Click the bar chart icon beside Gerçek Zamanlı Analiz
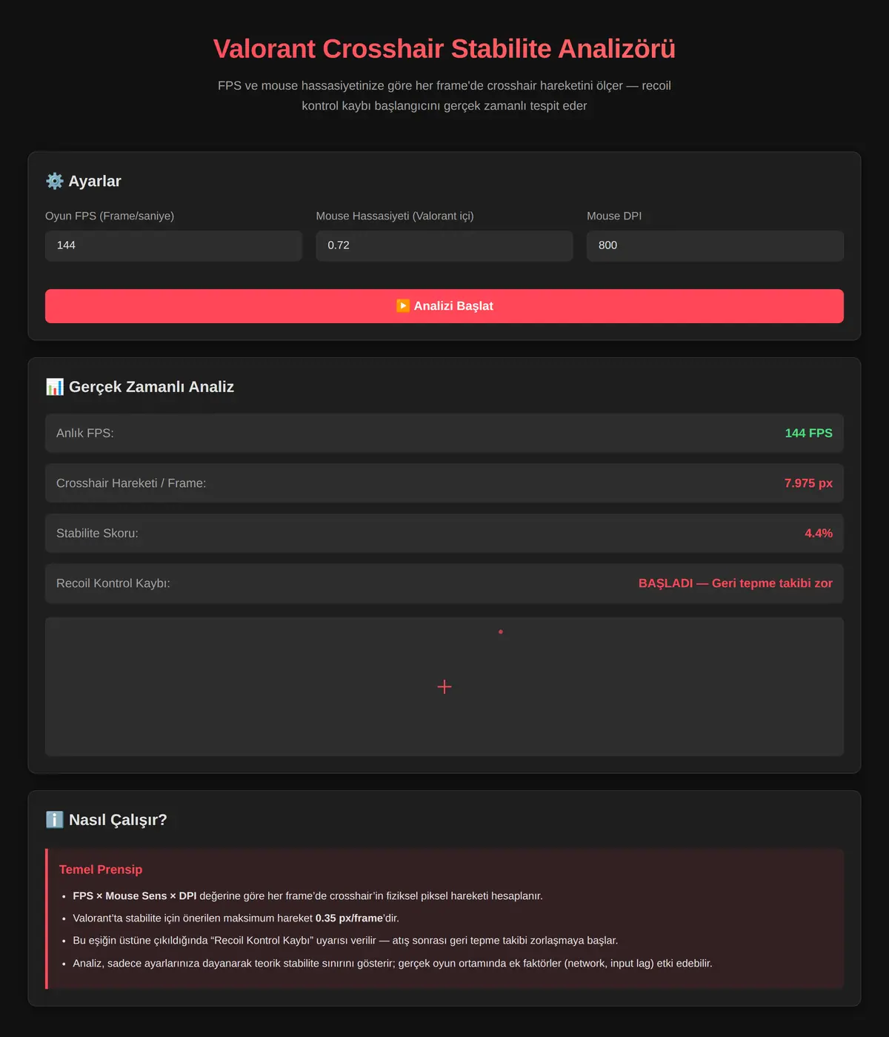 [x=55, y=387]
